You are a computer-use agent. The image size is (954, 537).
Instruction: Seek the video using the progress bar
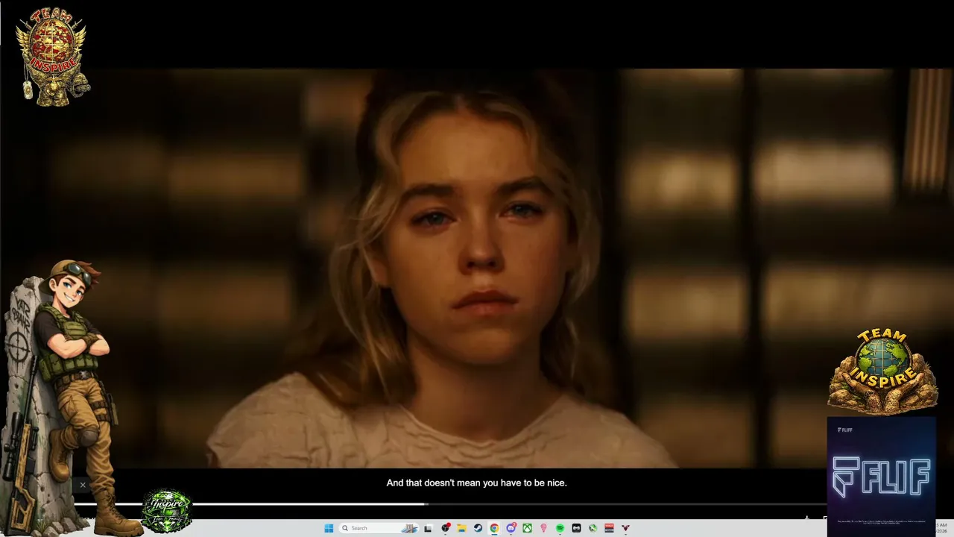point(450,504)
